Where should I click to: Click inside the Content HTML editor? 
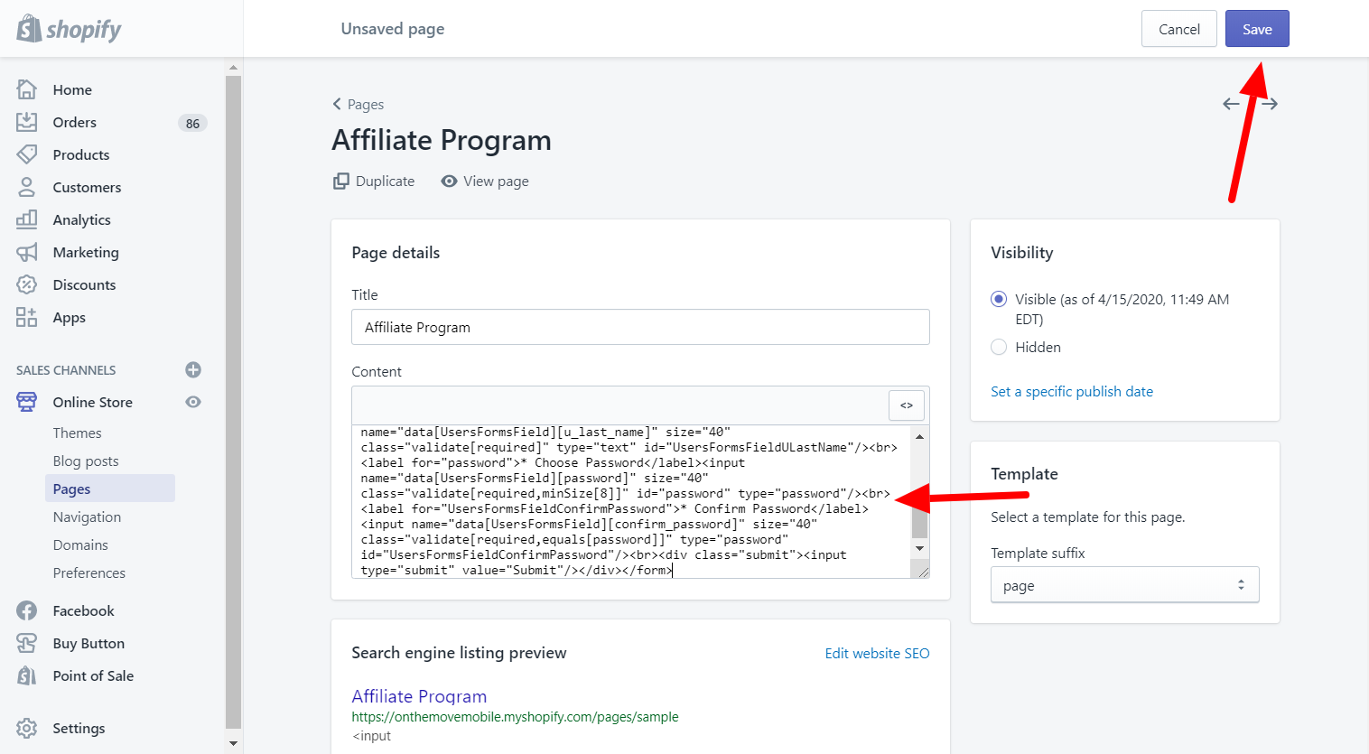pos(631,501)
